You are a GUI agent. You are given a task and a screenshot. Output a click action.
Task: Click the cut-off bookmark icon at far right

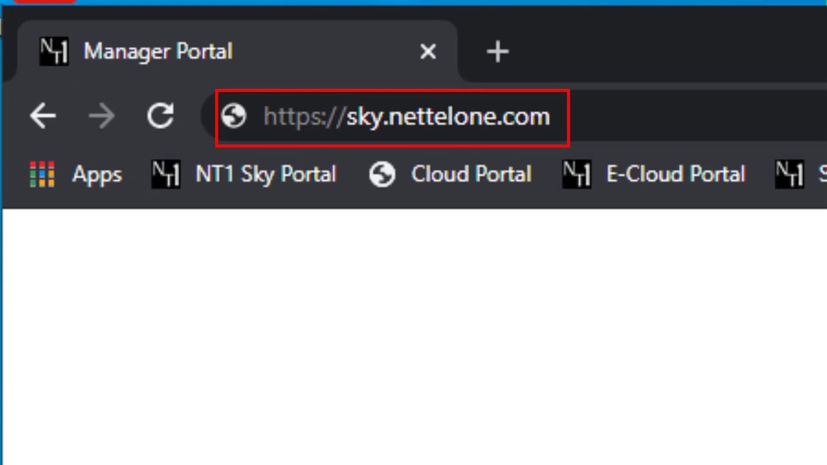pos(790,174)
